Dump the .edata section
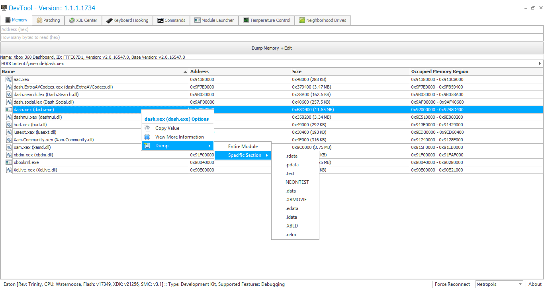This screenshot has width=544, height=289. 295,208
